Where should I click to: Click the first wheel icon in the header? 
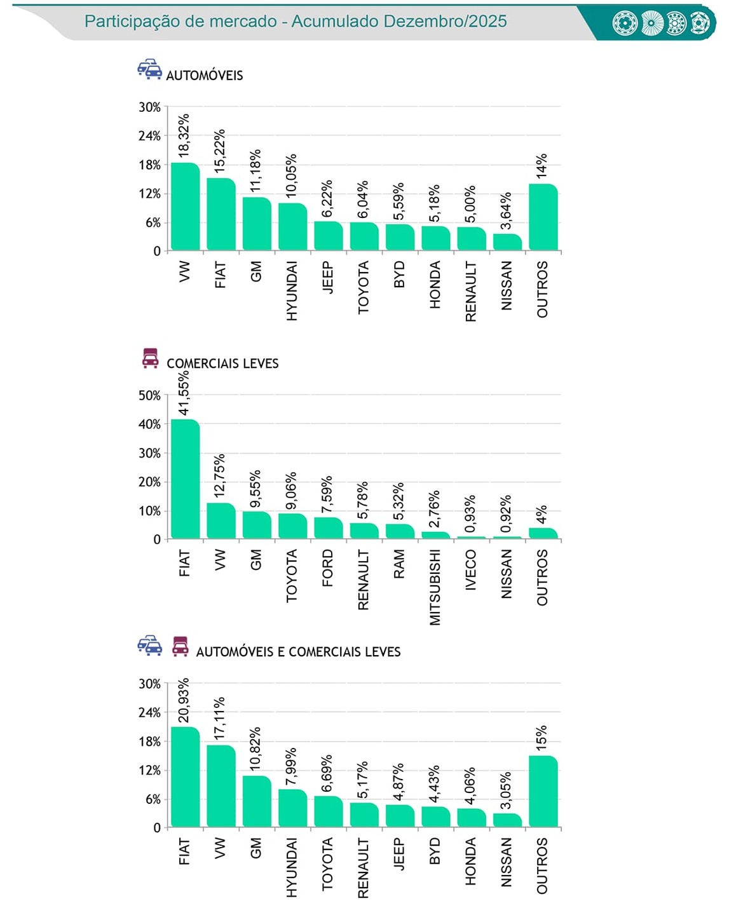(x=625, y=24)
